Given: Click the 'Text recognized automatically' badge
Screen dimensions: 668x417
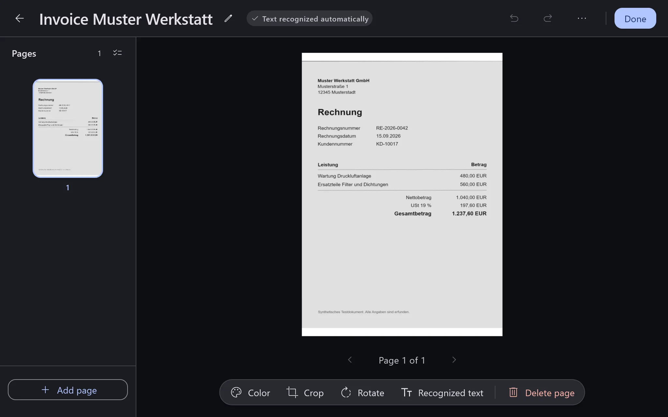Looking at the screenshot, I should (x=310, y=19).
